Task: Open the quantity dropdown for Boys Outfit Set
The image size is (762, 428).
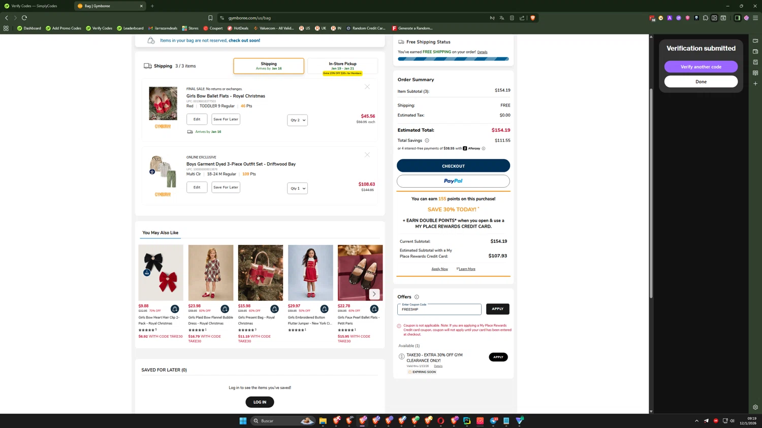Action: (297, 188)
